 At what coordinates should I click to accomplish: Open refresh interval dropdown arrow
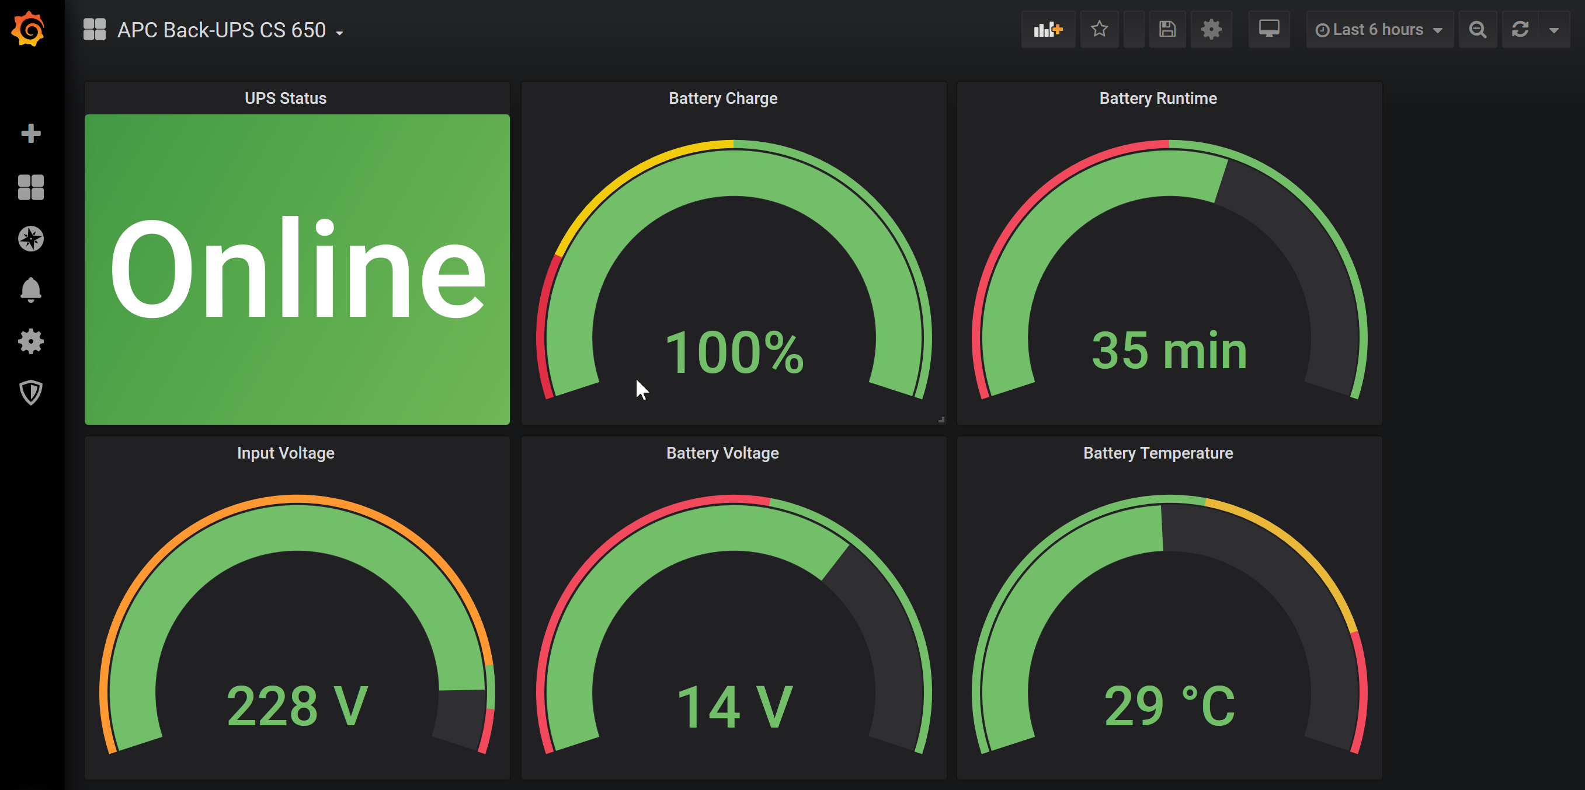pyautogui.click(x=1553, y=30)
